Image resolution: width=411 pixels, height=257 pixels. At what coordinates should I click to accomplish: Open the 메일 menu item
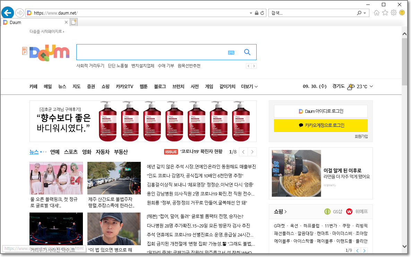[x=48, y=86]
